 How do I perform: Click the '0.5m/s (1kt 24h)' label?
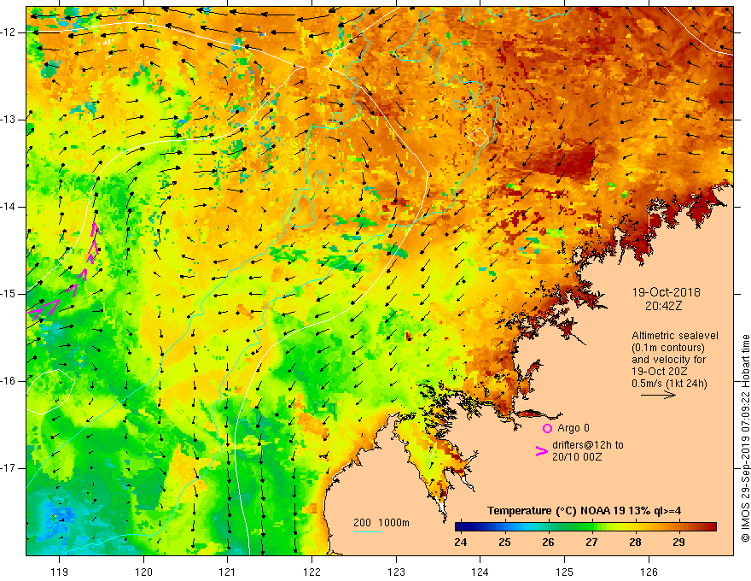coord(669,384)
